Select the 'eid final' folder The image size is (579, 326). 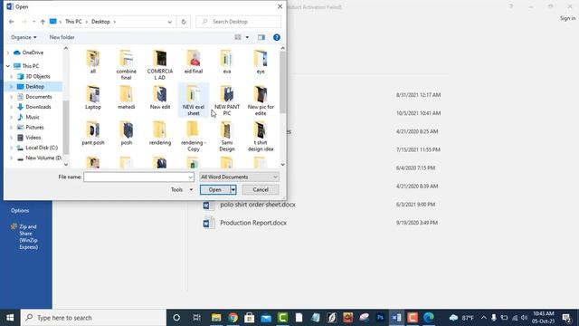click(194, 62)
